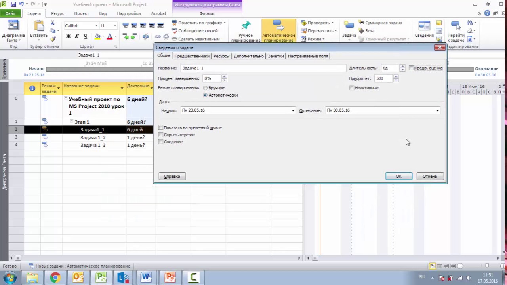Select Manual scheduling (Ручное планирование) pin
The image size is (507, 285).
(x=246, y=31)
